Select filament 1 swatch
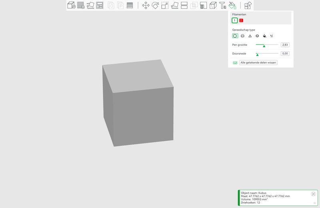This screenshot has width=320, height=208. coord(235,20)
